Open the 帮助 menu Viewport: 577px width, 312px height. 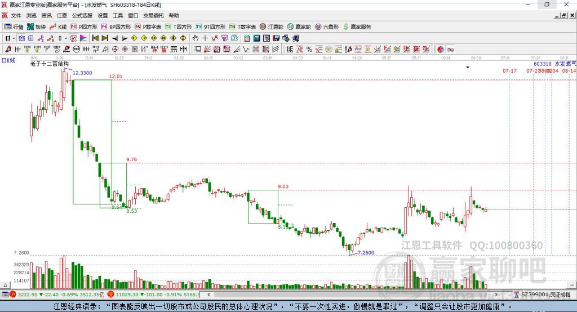click(x=174, y=15)
